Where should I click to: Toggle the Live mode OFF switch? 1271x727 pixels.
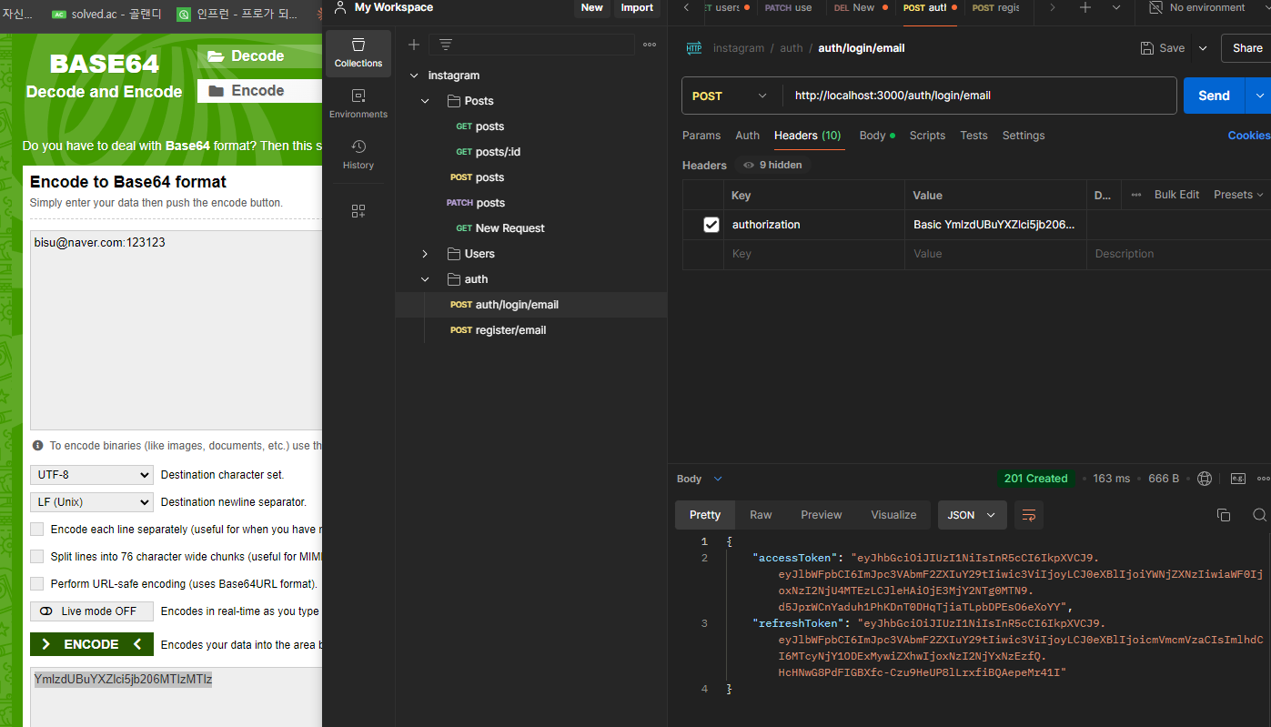pos(92,611)
